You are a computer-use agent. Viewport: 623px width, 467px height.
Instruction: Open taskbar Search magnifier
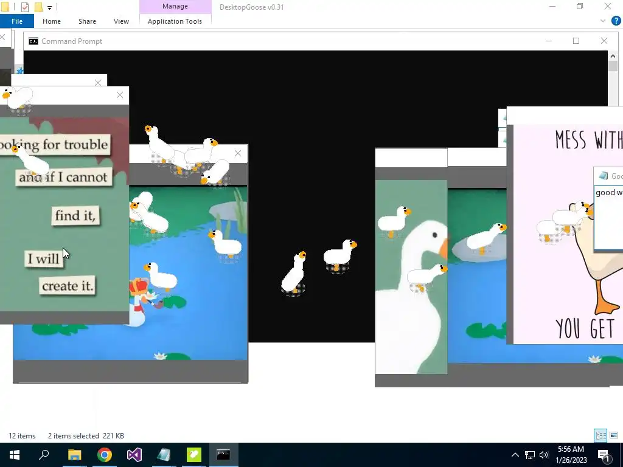coord(44,455)
